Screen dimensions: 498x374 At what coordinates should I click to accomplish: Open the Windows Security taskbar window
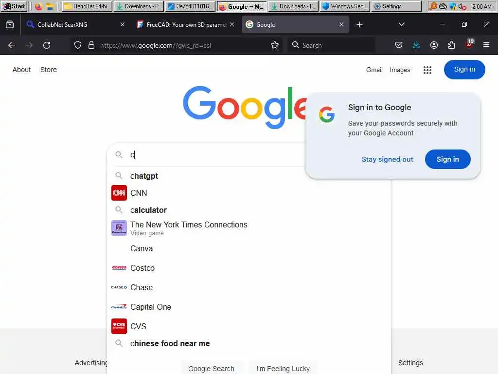click(345, 6)
